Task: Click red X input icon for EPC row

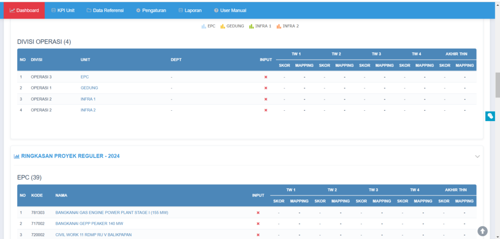Action: pyautogui.click(x=266, y=77)
